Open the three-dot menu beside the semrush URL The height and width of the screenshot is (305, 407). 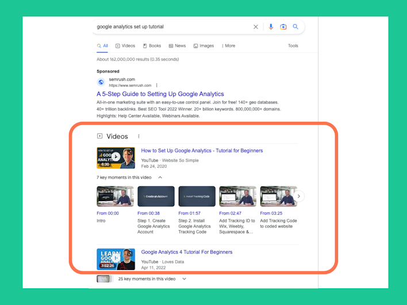pyautogui.click(x=156, y=86)
